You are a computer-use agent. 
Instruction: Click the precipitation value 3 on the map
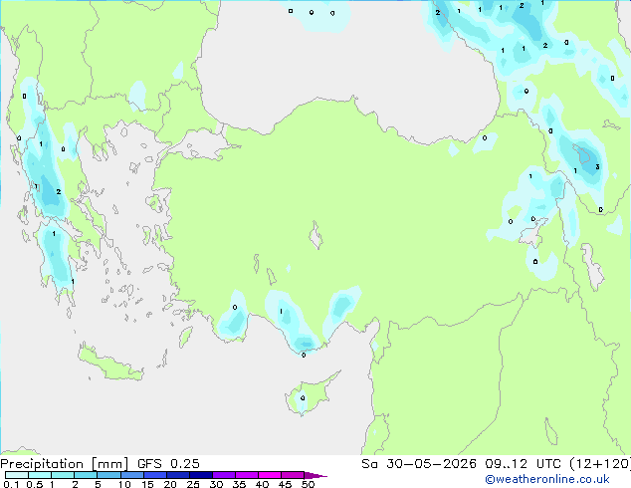597,166
